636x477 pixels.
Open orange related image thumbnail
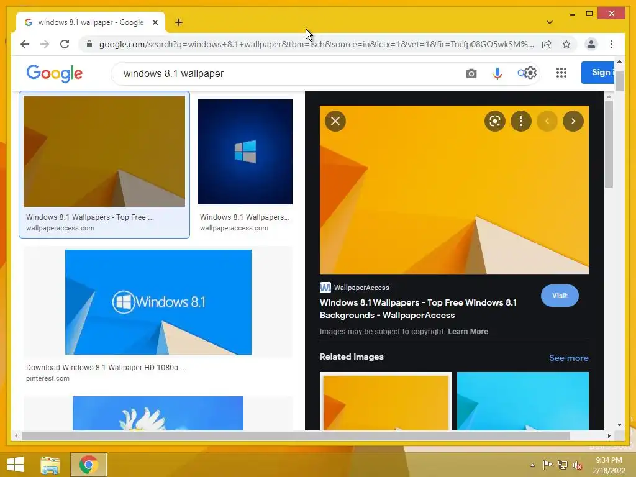tap(386, 401)
